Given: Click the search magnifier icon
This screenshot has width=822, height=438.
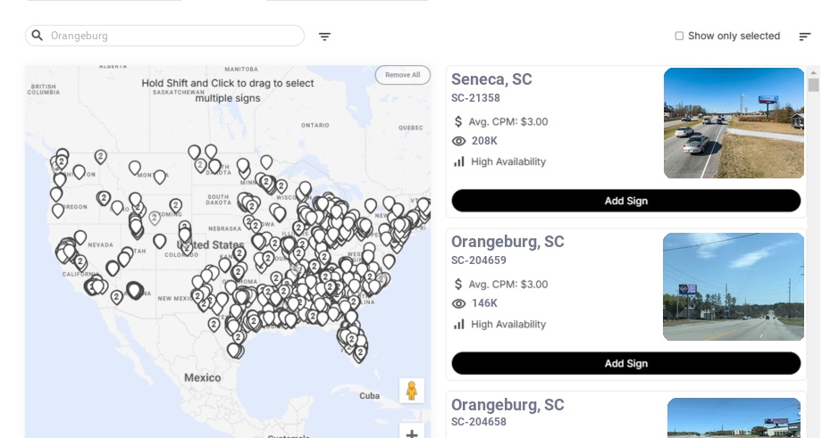Looking at the screenshot, I should pyautogui.click(x=38, y=36).
